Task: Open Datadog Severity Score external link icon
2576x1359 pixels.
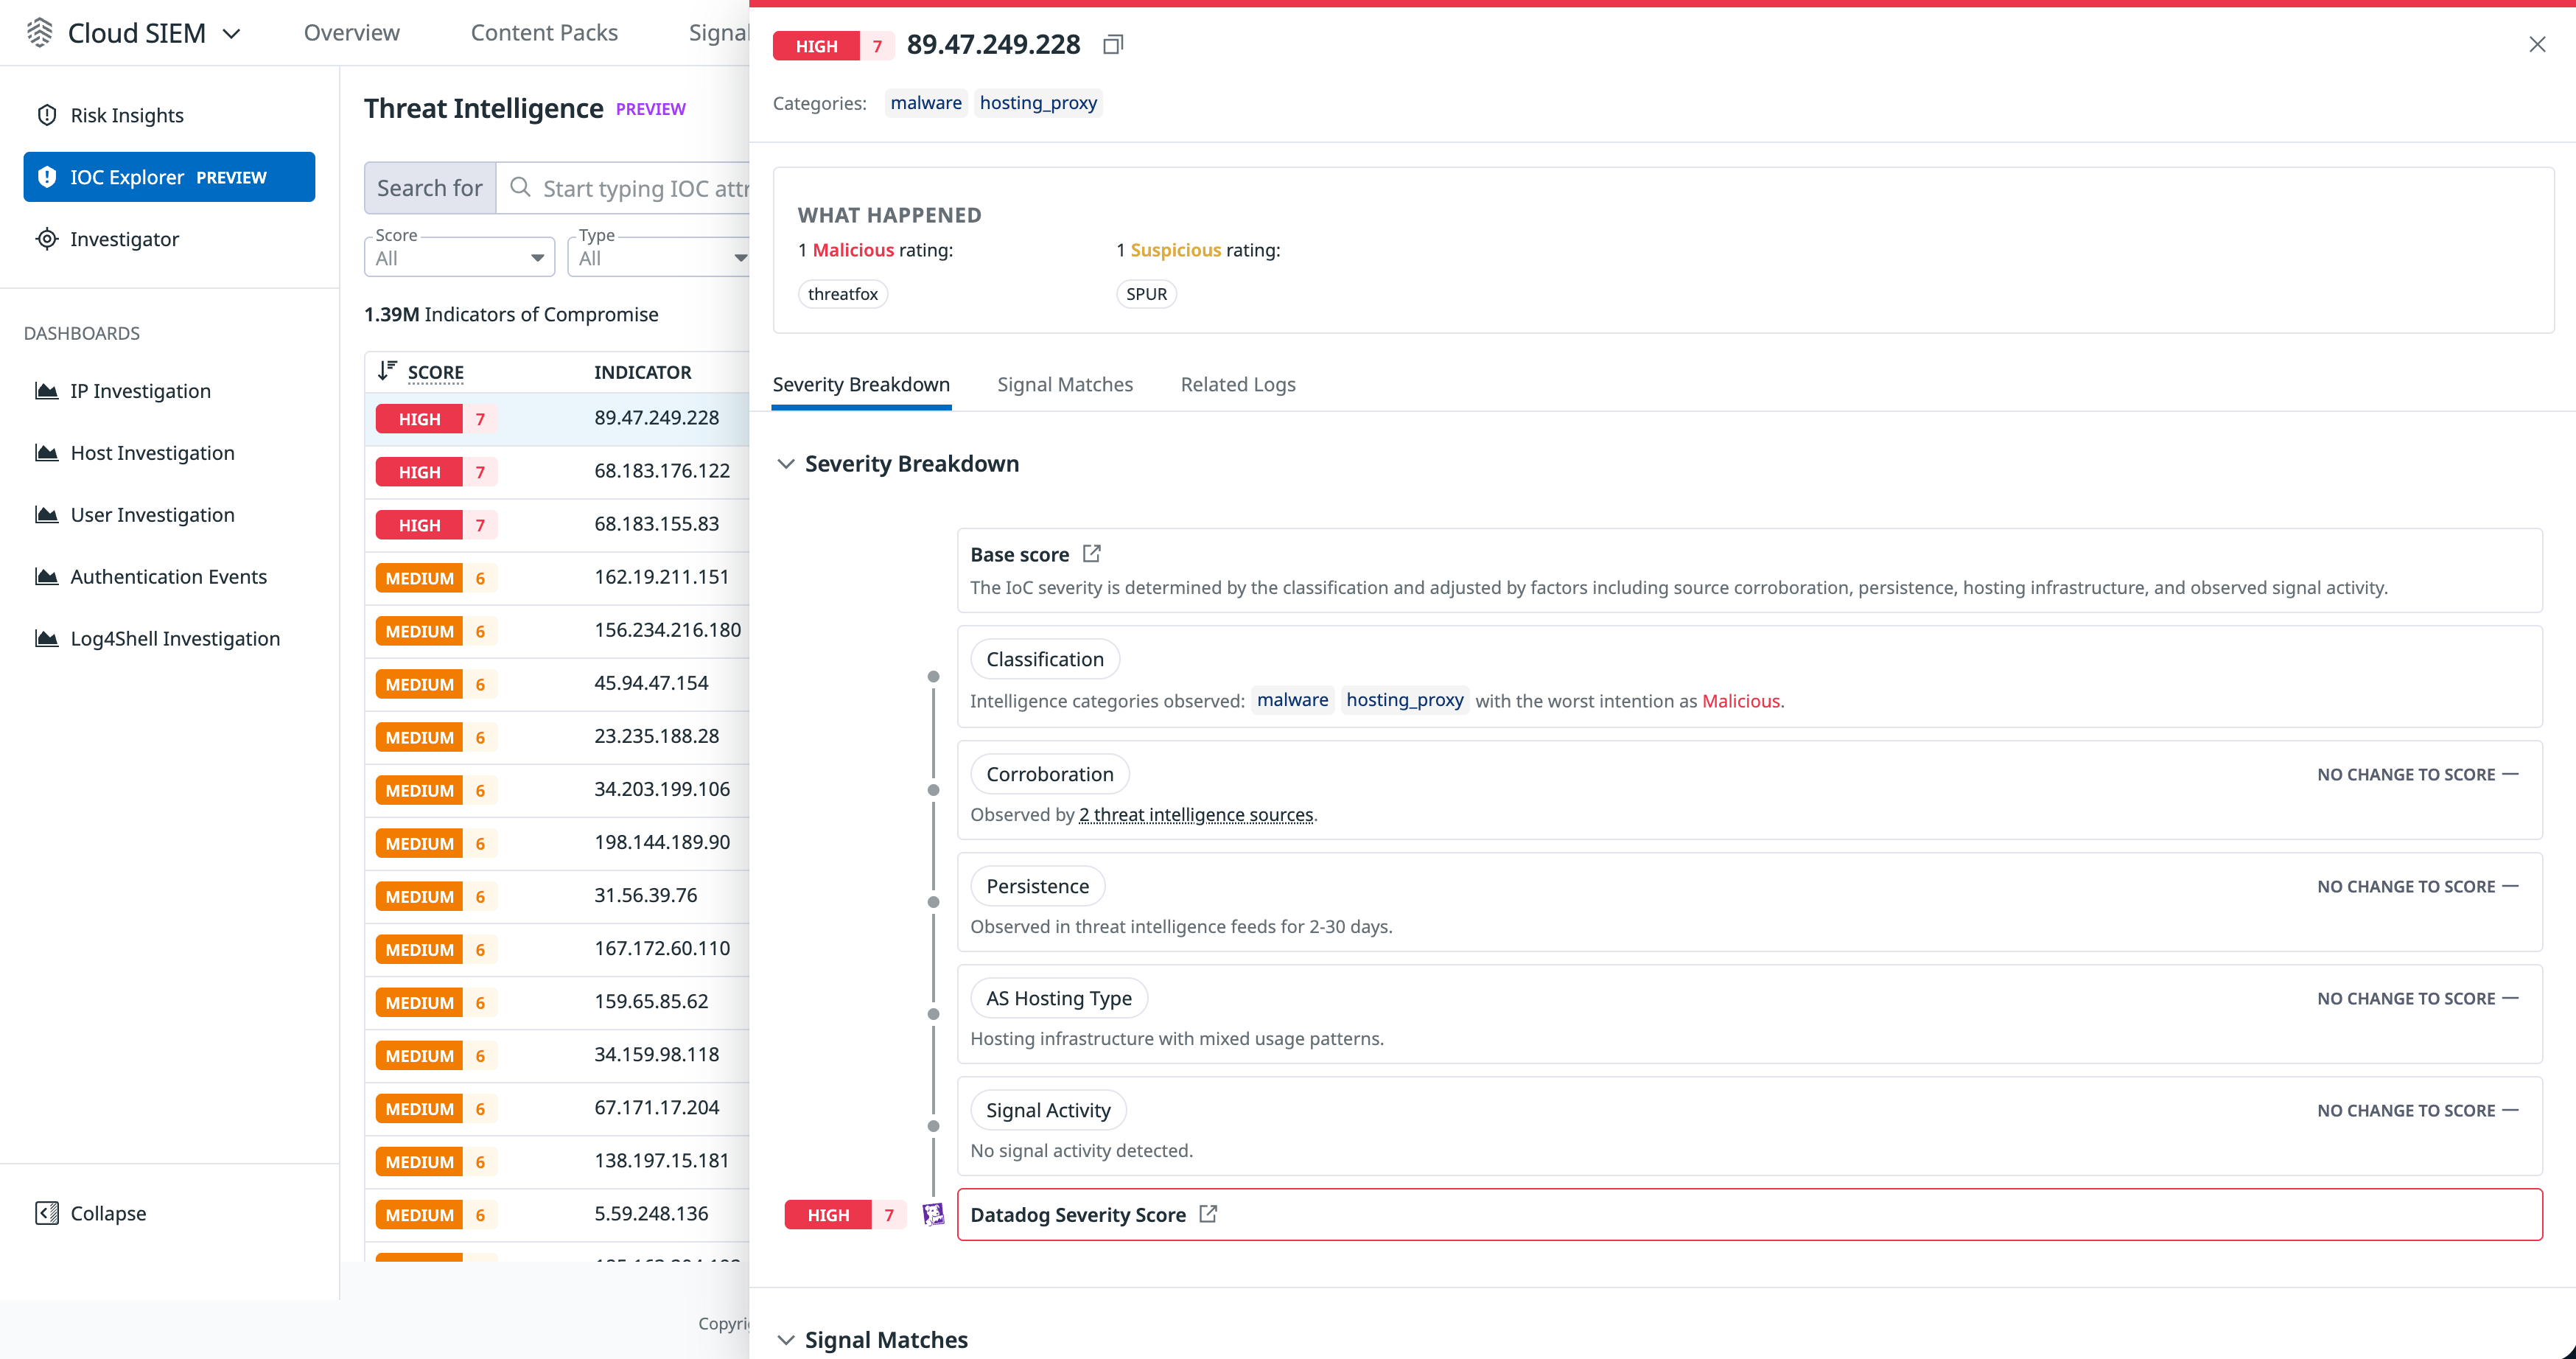Action: 1208,1214
